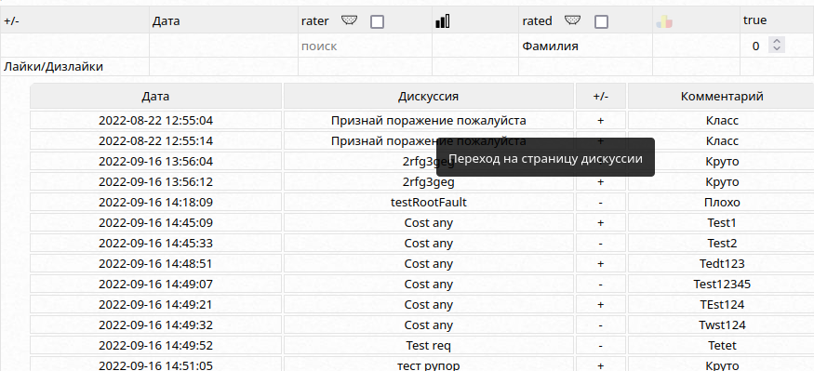The width and height of the screenshot is (814, 371).
Task: Tick the checkbox in the rater column
Action: click(378, 21)
